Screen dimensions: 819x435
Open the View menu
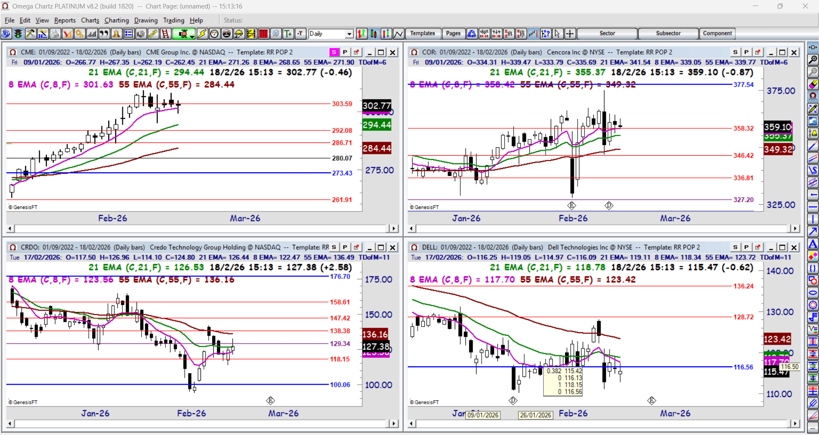tap(42, 20)
